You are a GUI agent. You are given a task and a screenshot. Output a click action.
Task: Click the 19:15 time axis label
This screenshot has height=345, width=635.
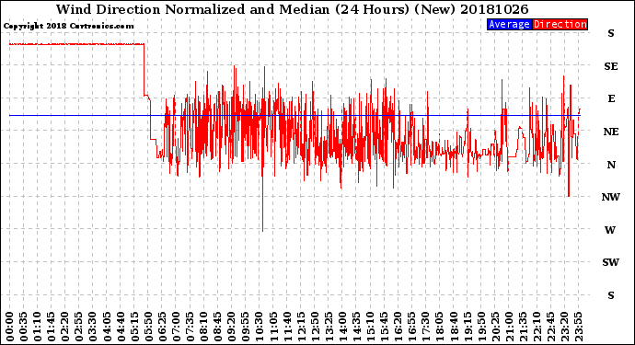coord(467,327)
